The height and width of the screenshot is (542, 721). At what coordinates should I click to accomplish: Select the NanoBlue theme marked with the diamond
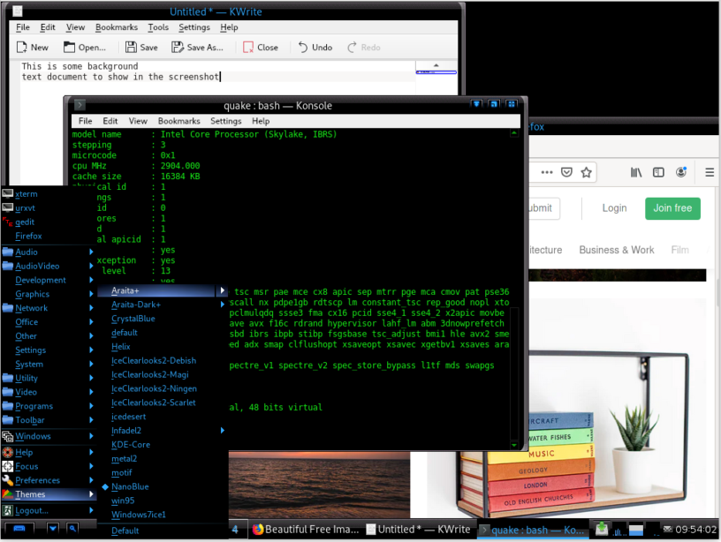click(x=133, y=486)
